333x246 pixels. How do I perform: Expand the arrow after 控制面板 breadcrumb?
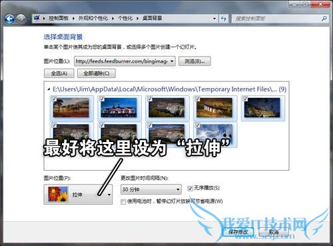click(x=73, y=19)
